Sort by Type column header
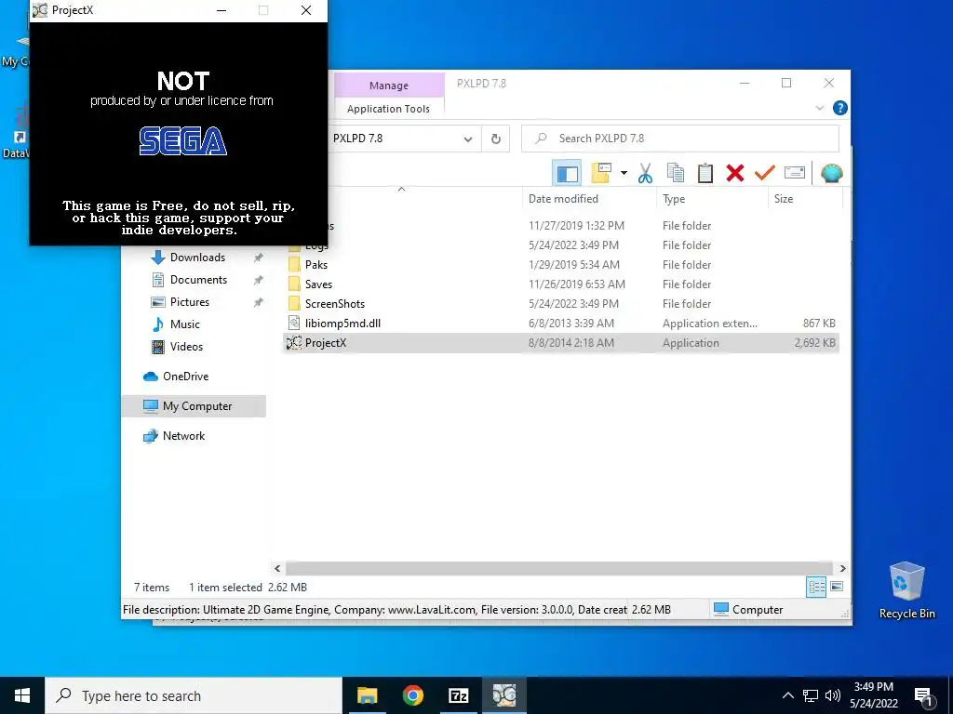Viewport: 953px width, 714px height. [674, 199]
